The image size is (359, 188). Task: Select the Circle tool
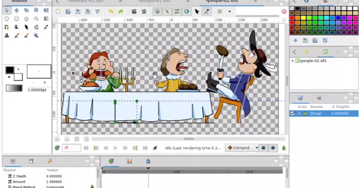[x=7, y=19]
